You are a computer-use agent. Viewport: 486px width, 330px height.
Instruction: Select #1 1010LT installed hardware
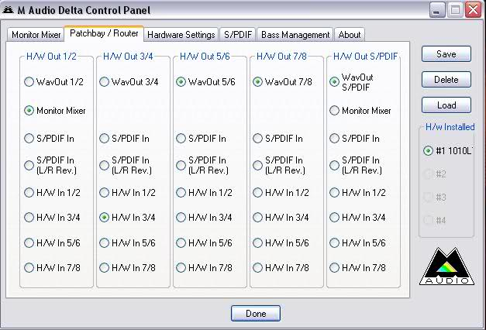[x=428, y=151]
